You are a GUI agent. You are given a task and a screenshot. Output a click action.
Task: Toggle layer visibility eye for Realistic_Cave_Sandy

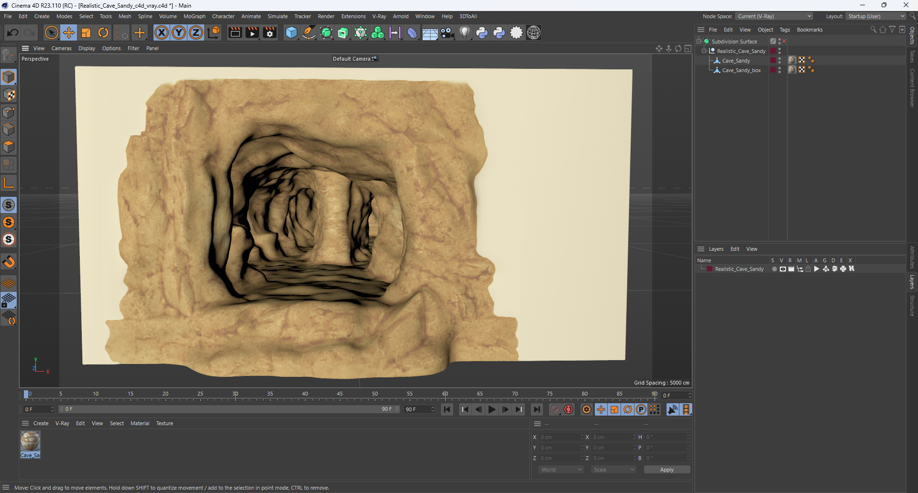(x=783, y=269)
